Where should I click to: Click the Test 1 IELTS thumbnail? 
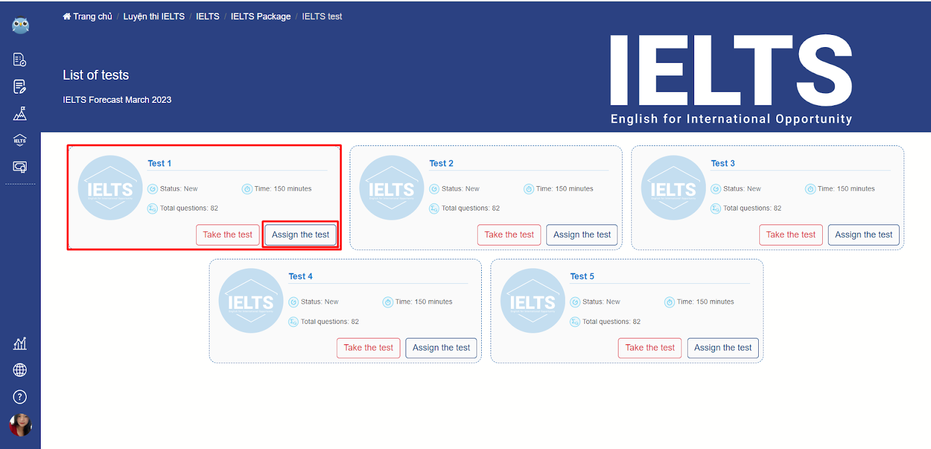point(110,188)
